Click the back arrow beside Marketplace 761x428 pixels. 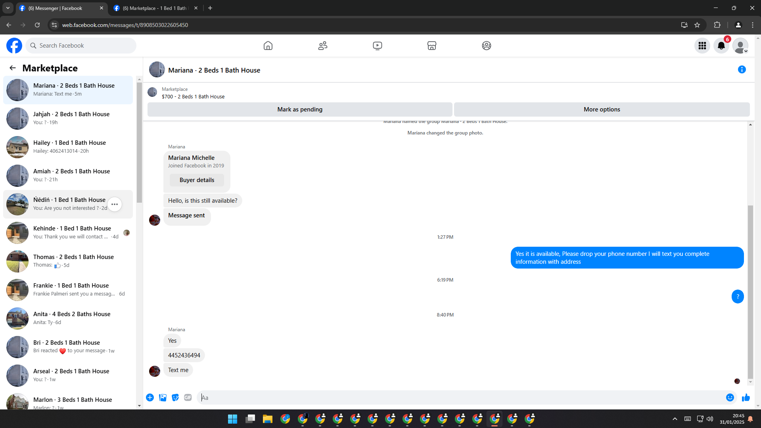click(13, 68)
